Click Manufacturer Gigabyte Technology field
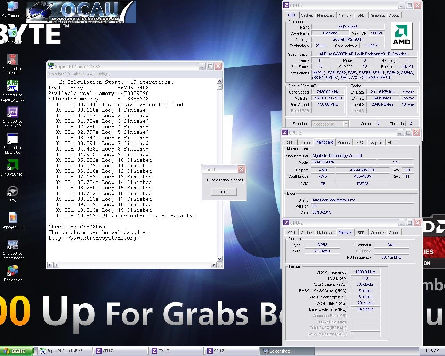The width and height of the screenshot is (445, 356). pyautogui.click(x=363, y=156)
